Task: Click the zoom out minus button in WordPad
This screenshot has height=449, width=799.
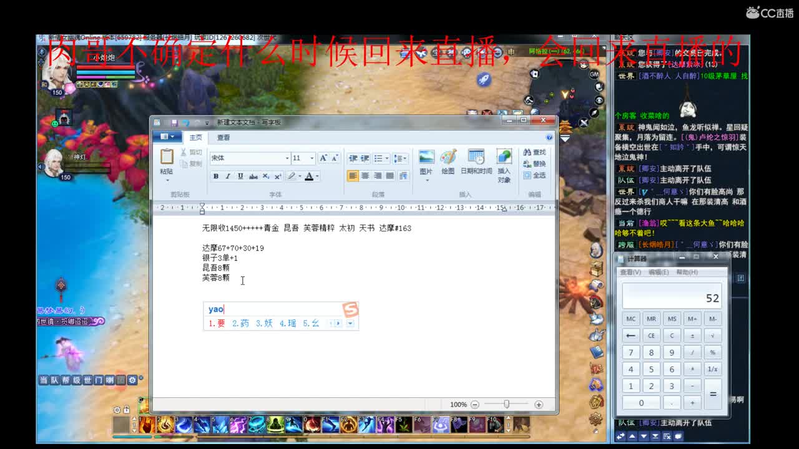Action: click(475, 404)
